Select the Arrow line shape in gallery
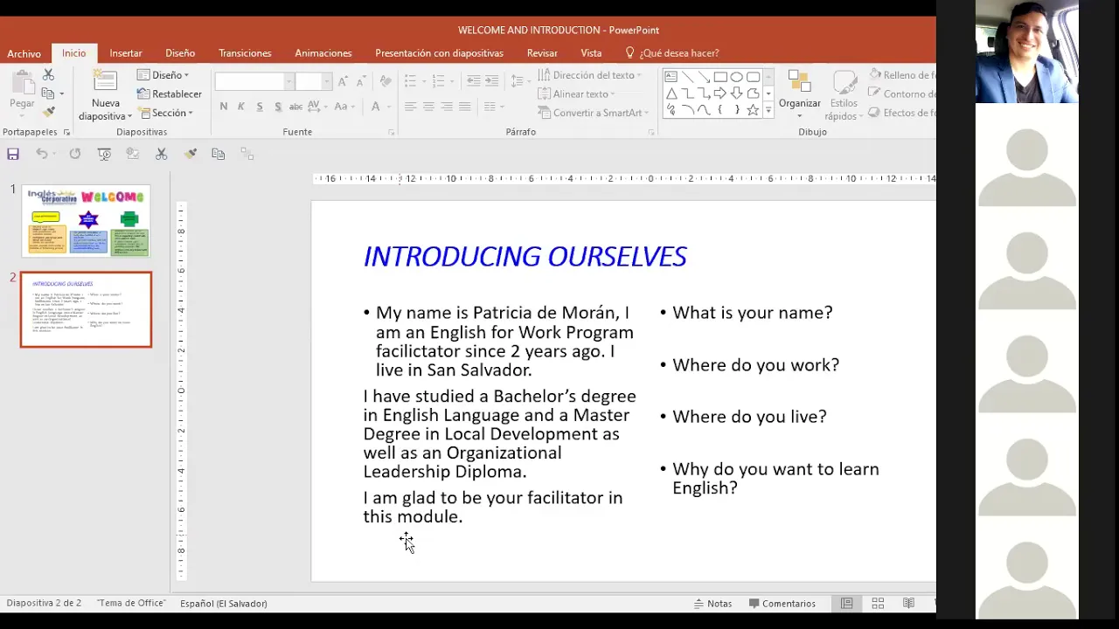Image resolution: width=1119 pixels, height=629 pixels. click(x=704, y=77)
